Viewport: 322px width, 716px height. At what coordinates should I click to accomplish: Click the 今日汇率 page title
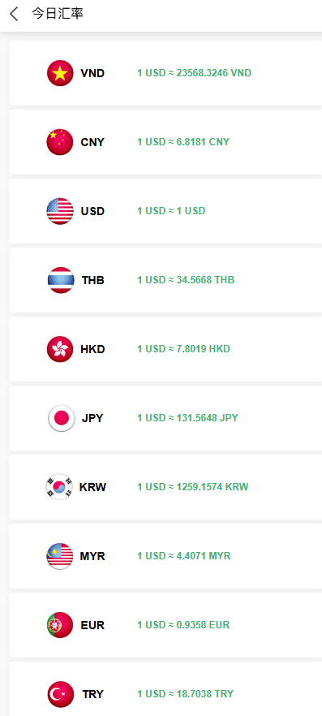58,14
